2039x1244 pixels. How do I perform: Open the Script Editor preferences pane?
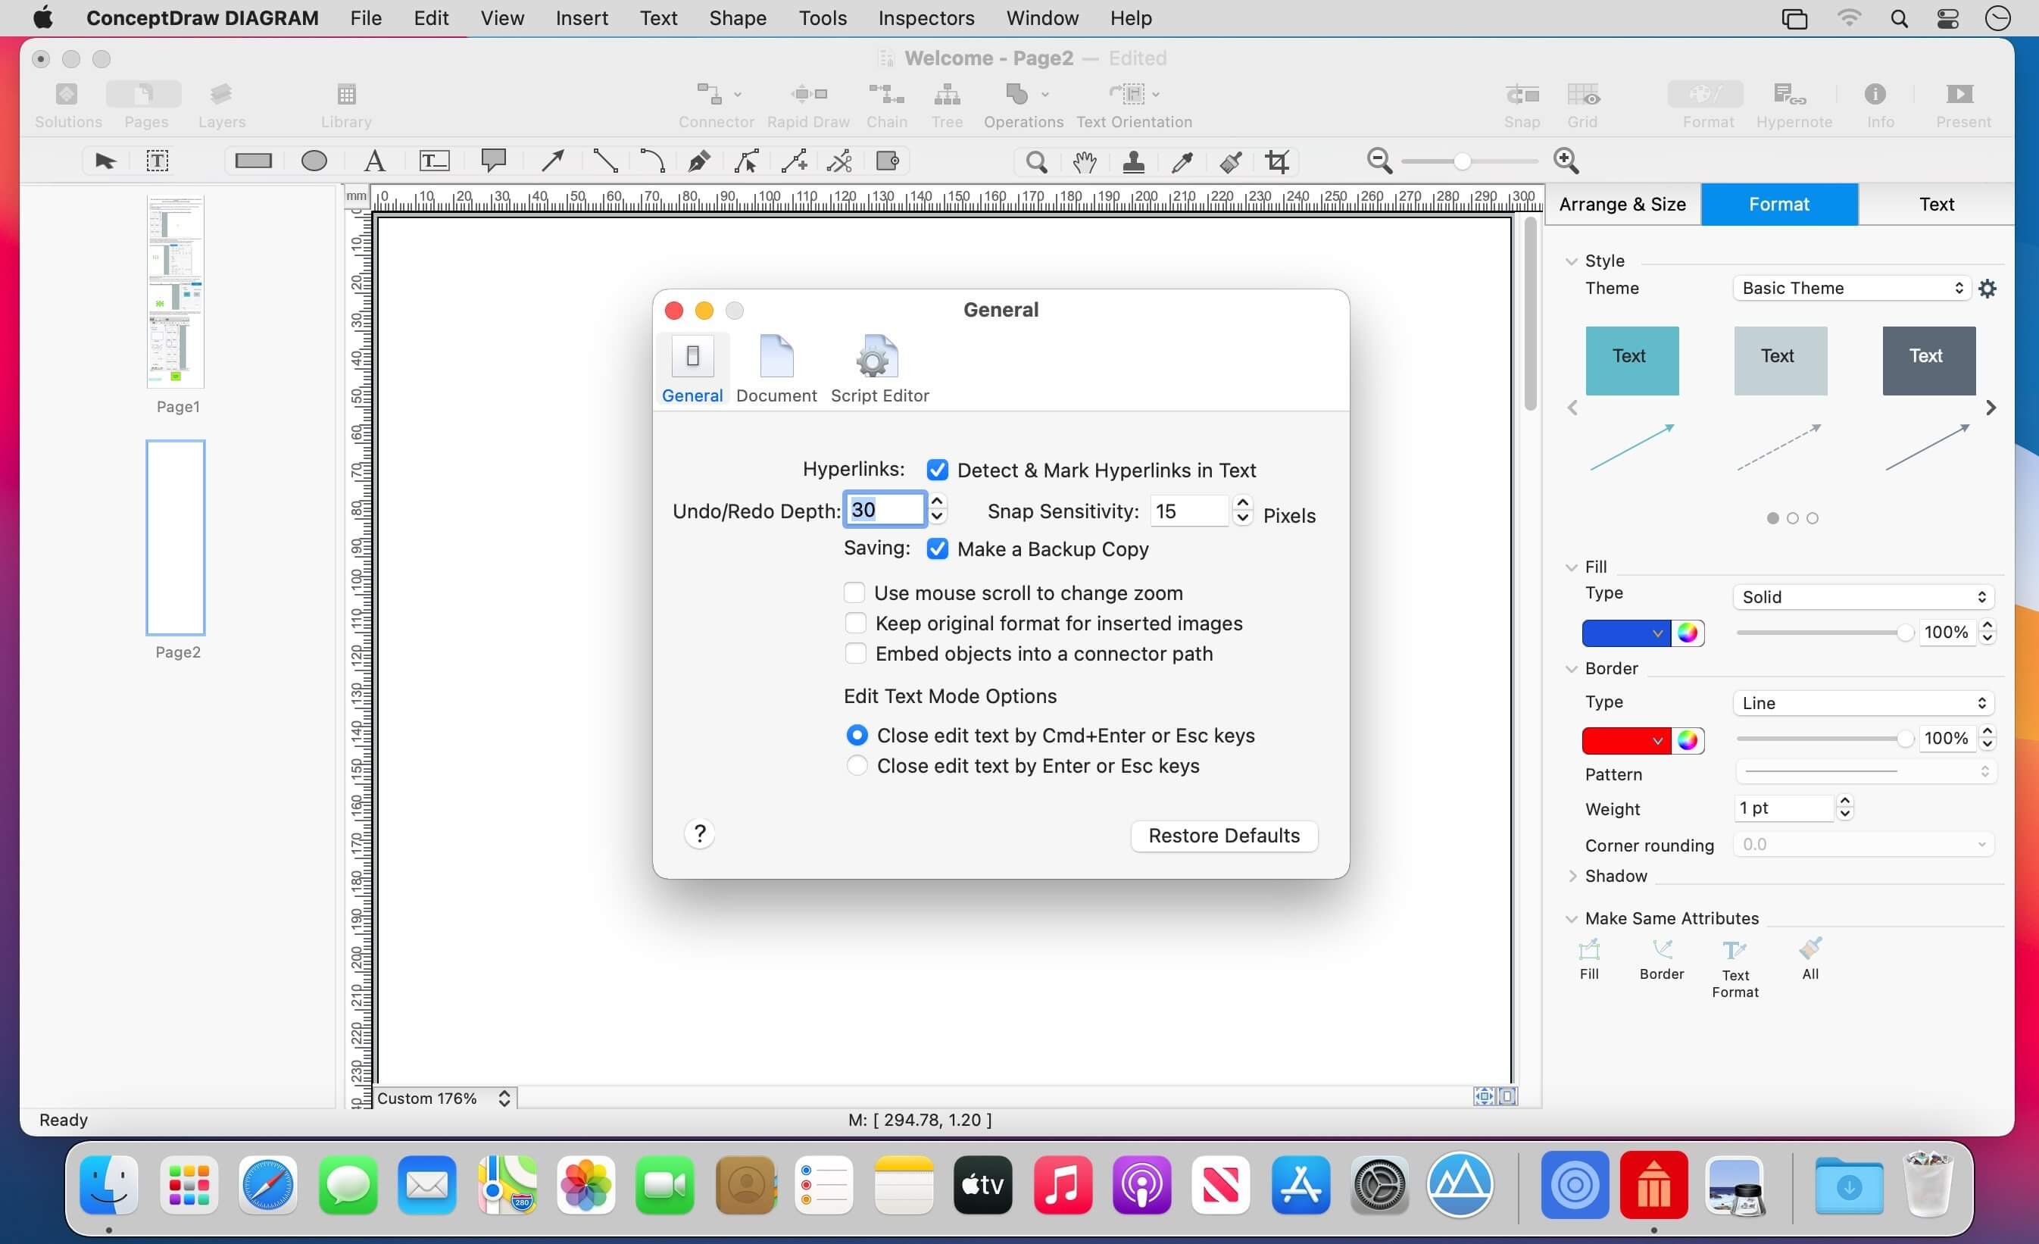pos(879,369)
